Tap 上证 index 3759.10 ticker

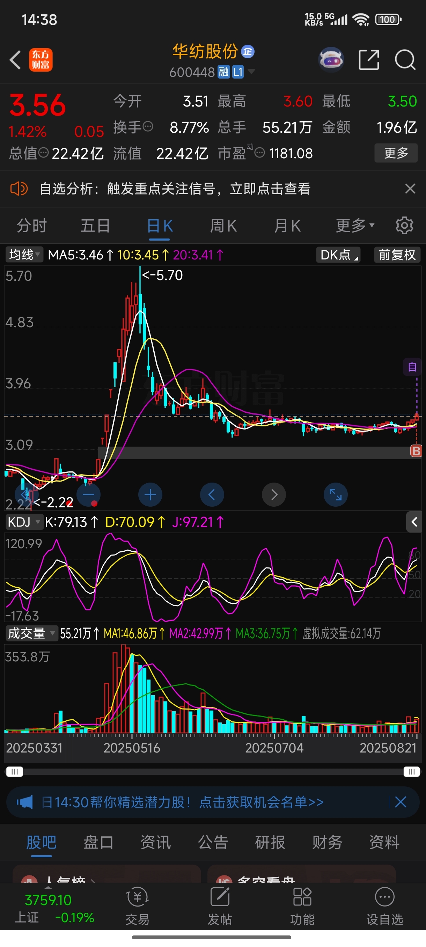click(54, 909)
